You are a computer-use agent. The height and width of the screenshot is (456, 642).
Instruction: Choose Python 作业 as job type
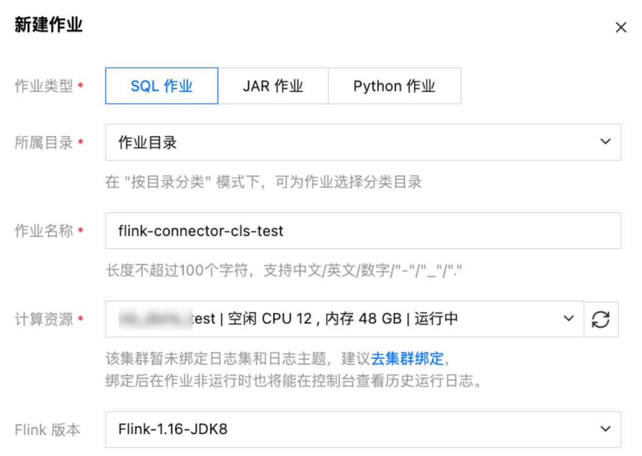[394, 86]
